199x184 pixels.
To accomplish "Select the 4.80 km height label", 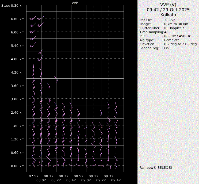I will (x=18, y=59).
